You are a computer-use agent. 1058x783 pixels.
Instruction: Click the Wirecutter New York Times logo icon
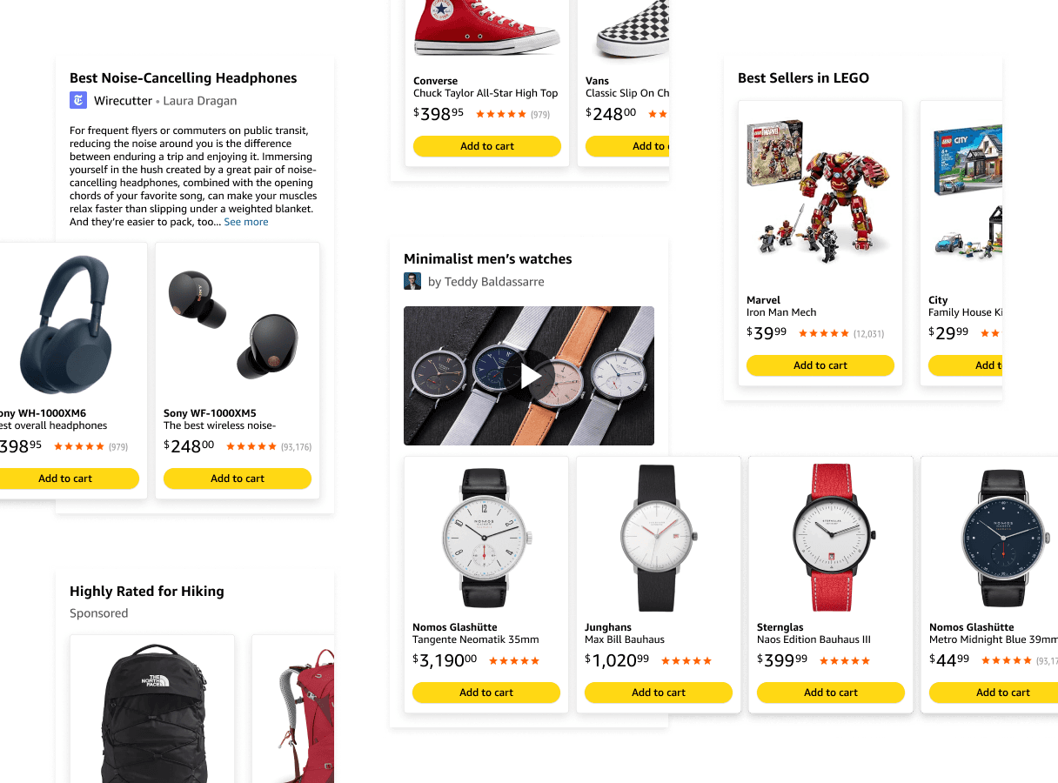click(x=78, y=100)
